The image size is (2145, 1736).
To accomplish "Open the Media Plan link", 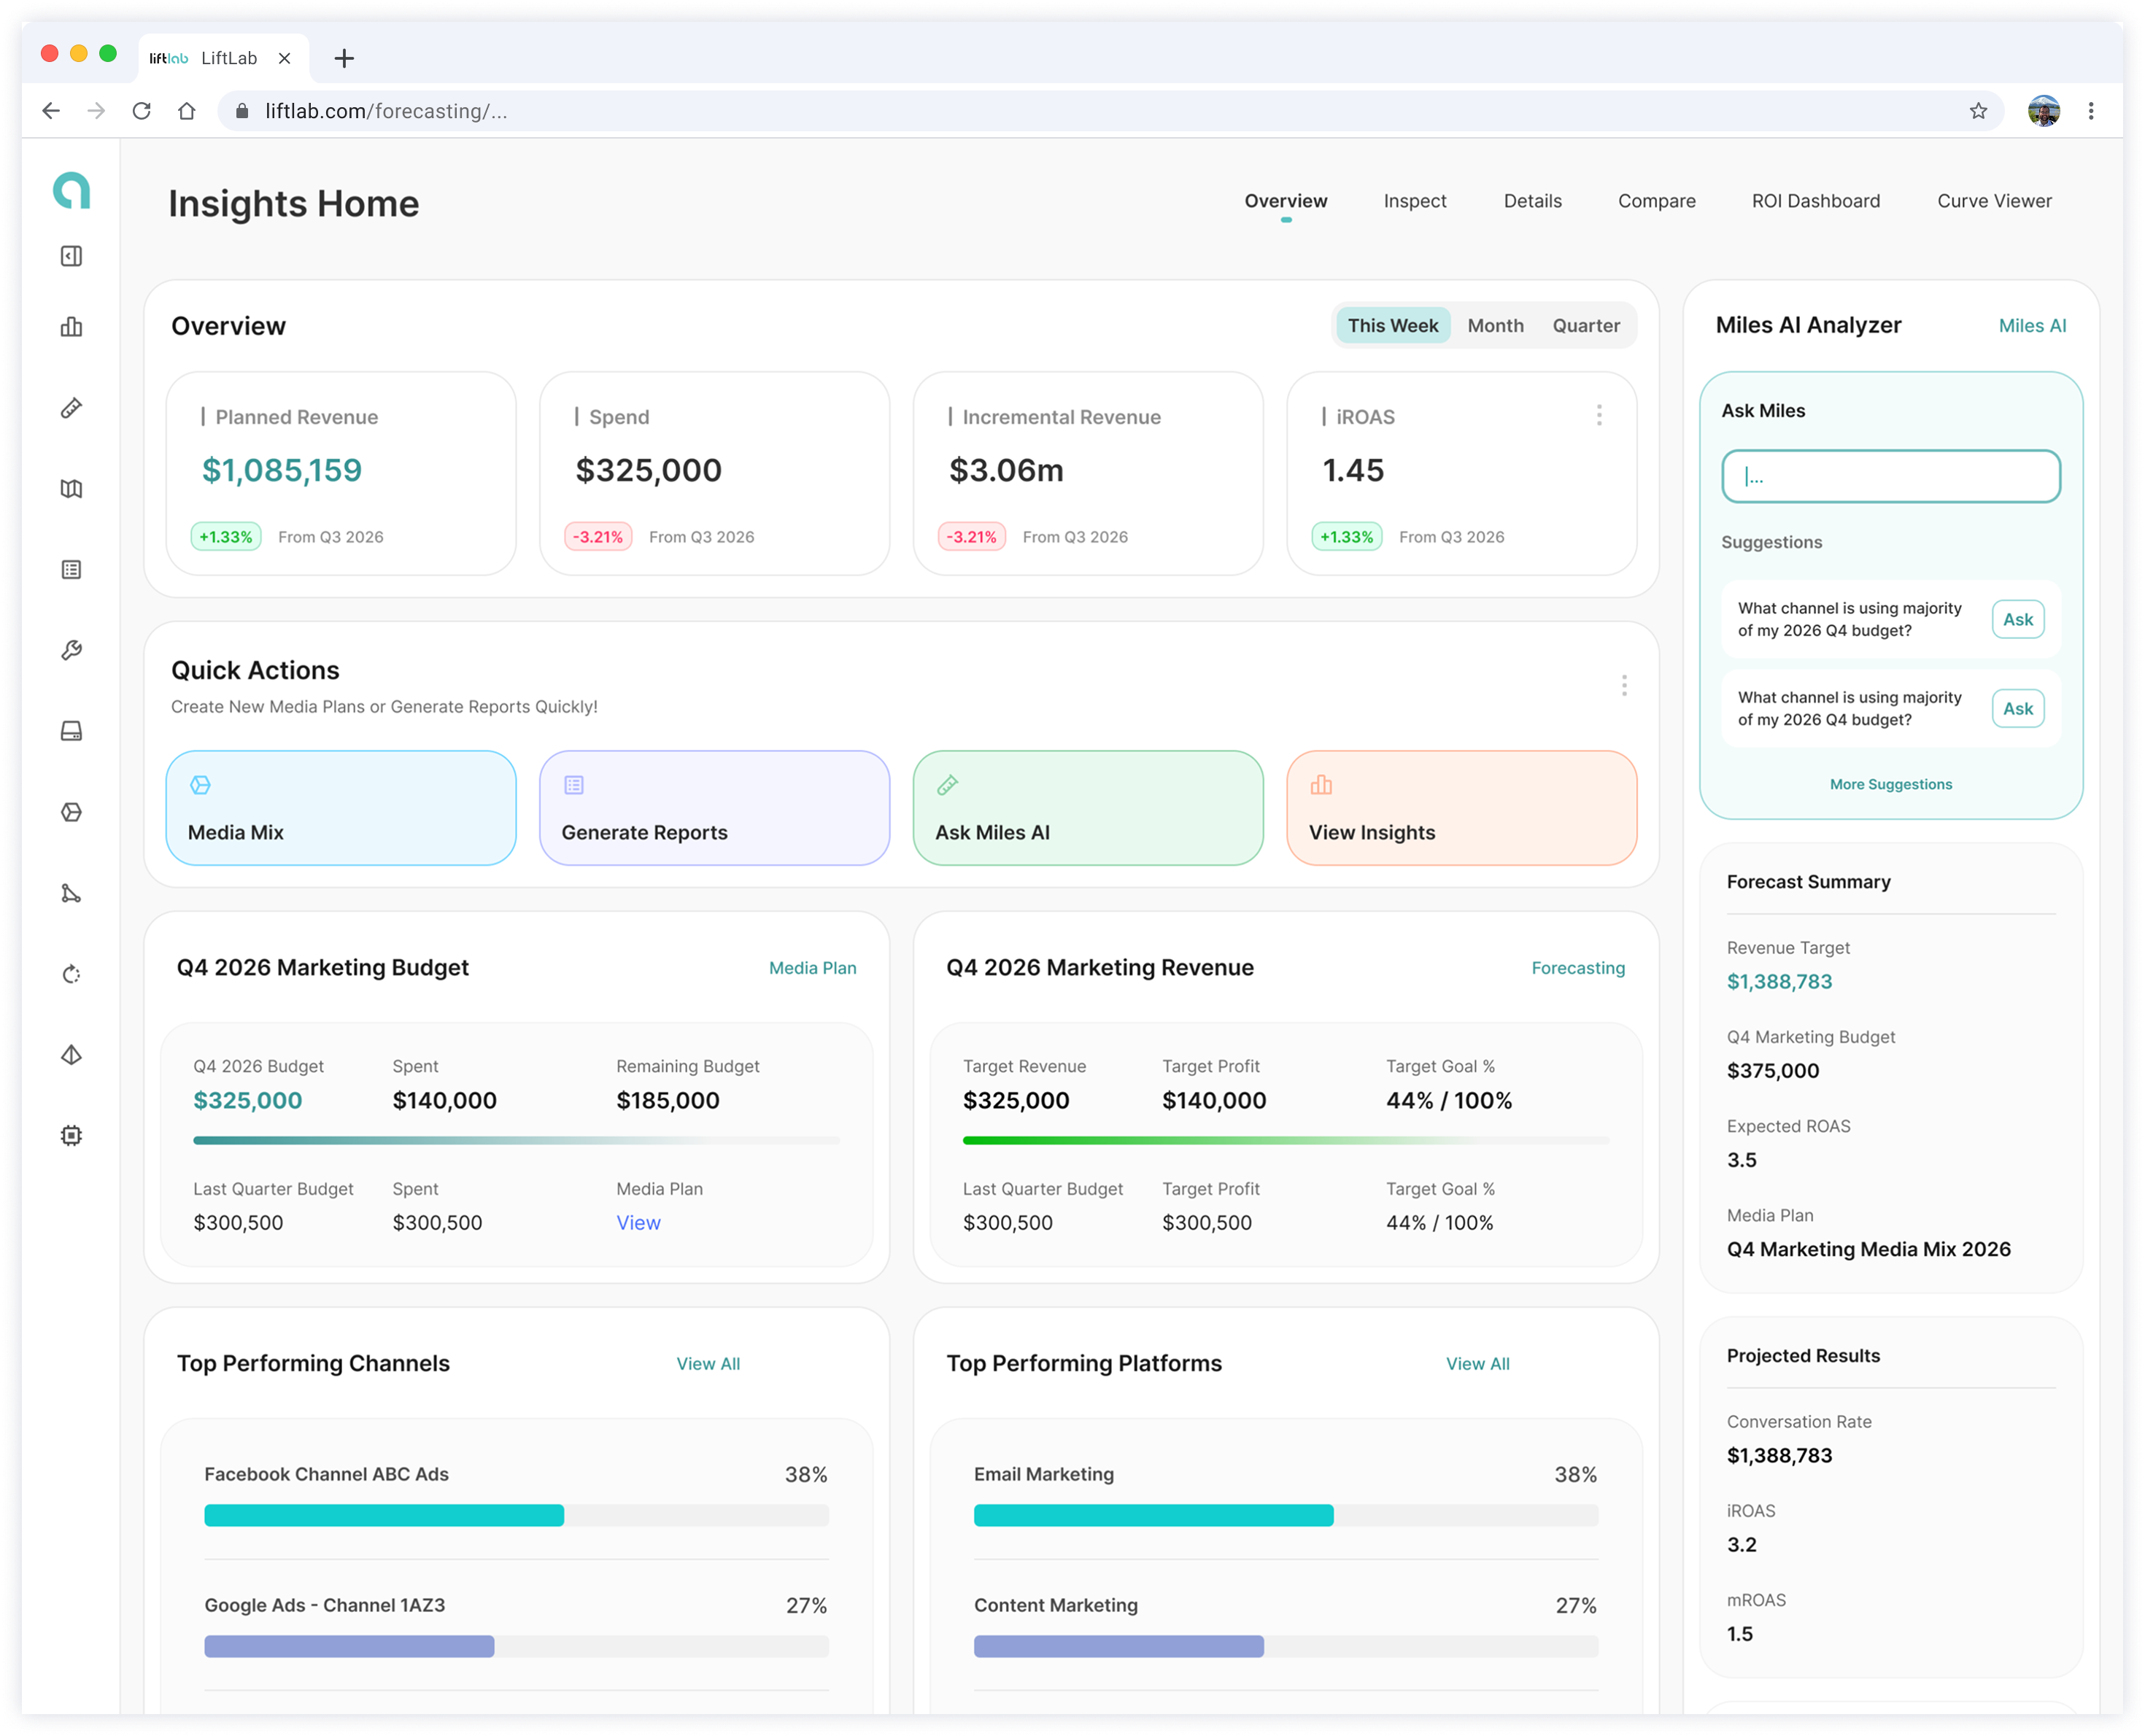I will pos(812,968).
